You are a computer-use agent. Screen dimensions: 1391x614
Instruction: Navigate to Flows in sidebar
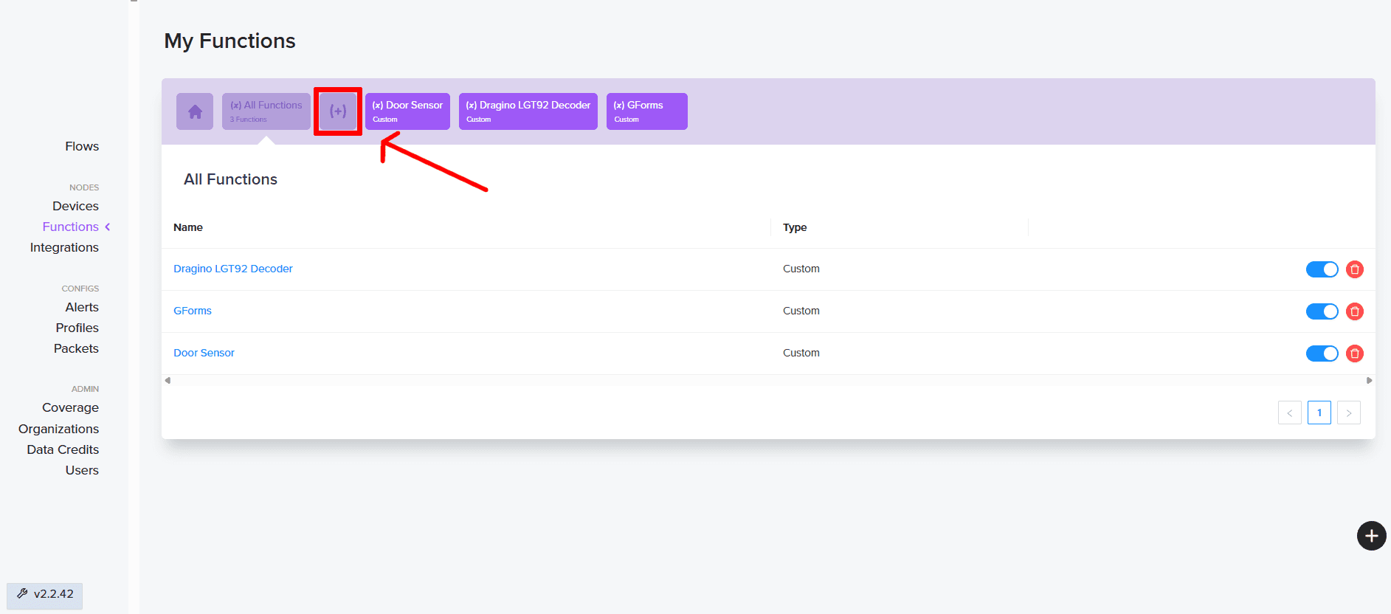click(82, 146)
